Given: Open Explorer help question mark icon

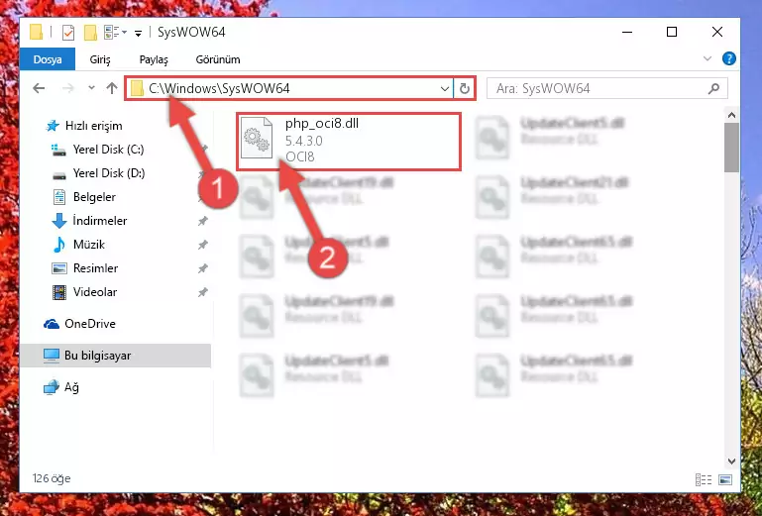Looking at the screenshot, I should 729,58.
